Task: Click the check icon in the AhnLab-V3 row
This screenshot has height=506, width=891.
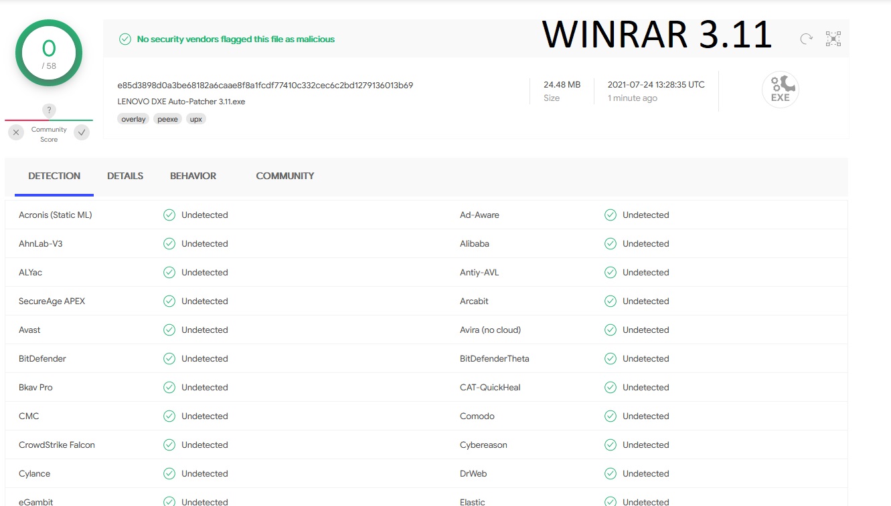Action: pos(169,244)
